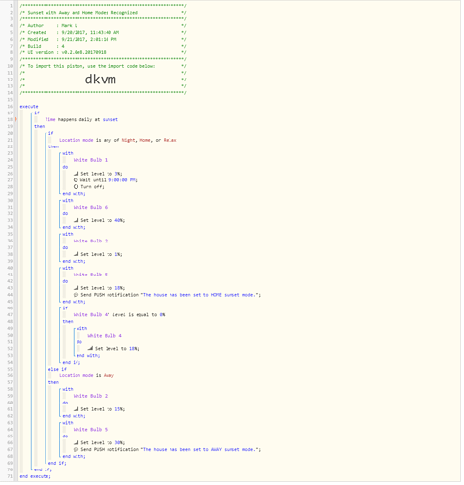The width and height of the screenshot is (464, 485).
Task: Click the 'To import this piston' comment line
Action: tap(91, 66)
